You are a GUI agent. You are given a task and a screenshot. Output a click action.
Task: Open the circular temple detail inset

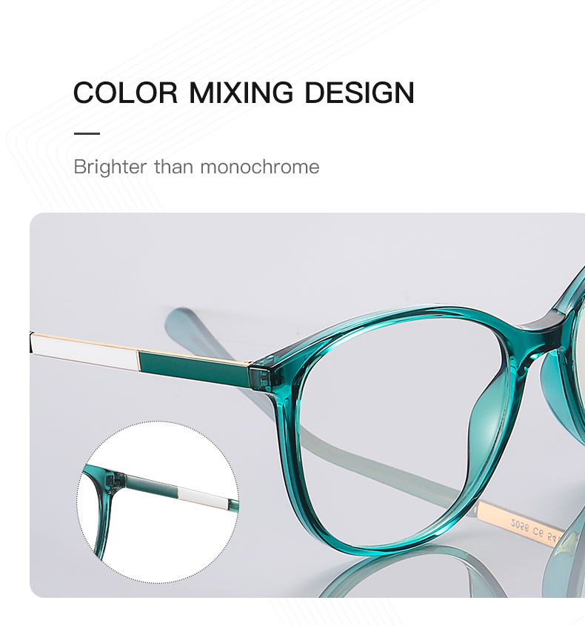tap(158, 502)
